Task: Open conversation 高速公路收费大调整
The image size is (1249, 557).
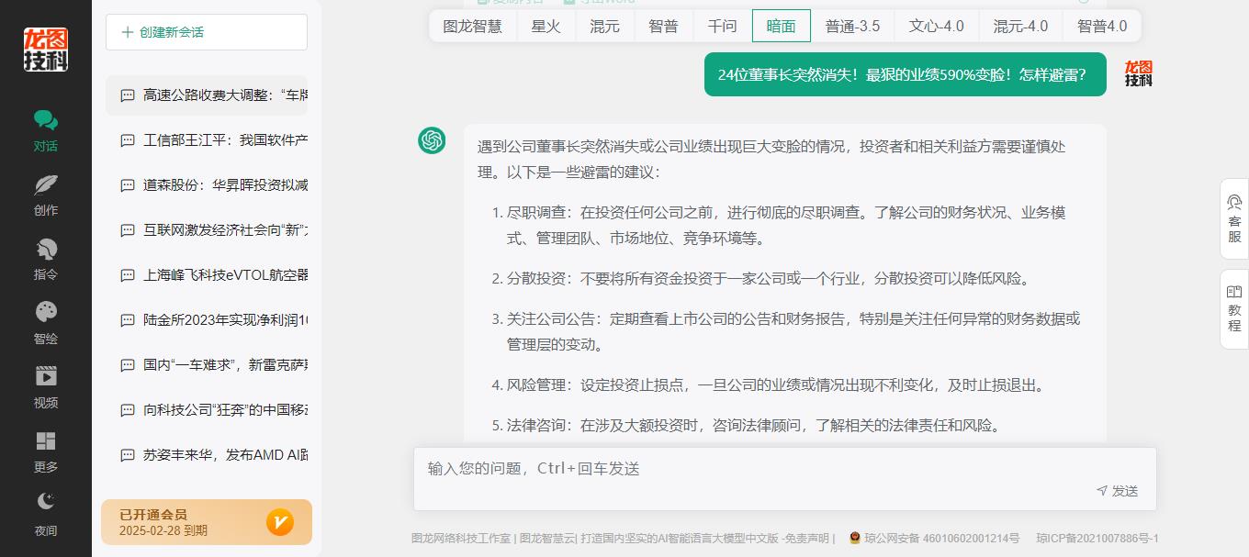Action: click(207, 95)
